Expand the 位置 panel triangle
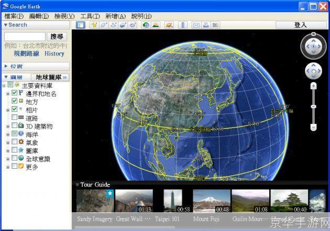 tap(6, 66)
